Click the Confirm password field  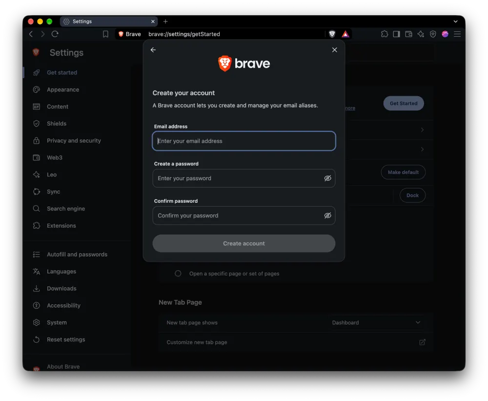pyautogui.click(x=244, y=215)
